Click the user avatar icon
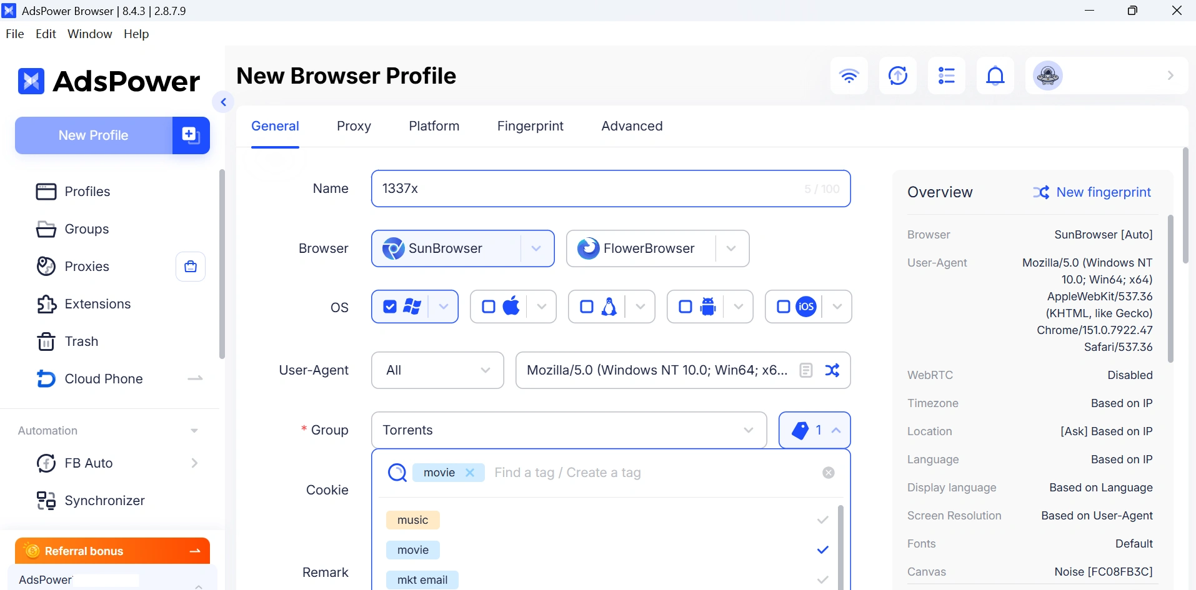Image resolution: width=1196 pixels, height=590 pixels. coord(1048,76)
